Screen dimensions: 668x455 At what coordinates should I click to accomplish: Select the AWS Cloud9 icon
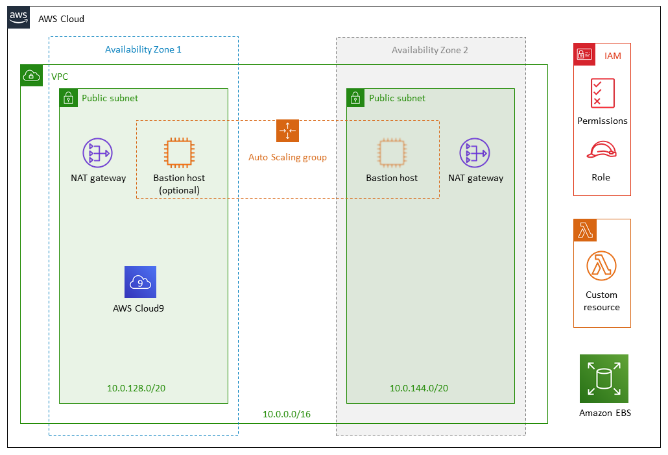(x=140, y=282)
